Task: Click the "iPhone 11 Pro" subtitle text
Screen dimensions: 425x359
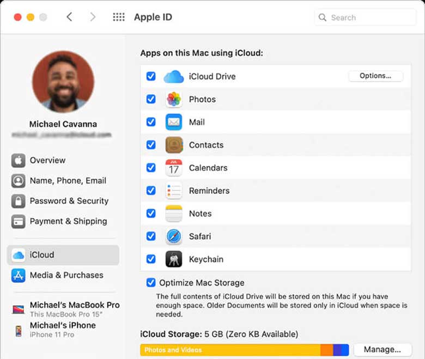Action: (52, 334)
